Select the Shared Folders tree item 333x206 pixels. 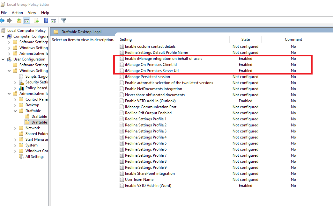(x=37, y=133)
